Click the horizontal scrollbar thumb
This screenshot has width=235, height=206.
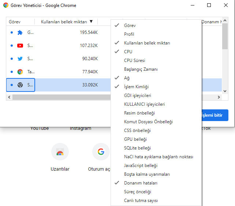60,97
